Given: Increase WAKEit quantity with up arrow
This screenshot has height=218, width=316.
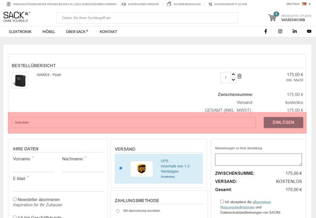Looking at the screenshot, I should click(x=233, y=75).
